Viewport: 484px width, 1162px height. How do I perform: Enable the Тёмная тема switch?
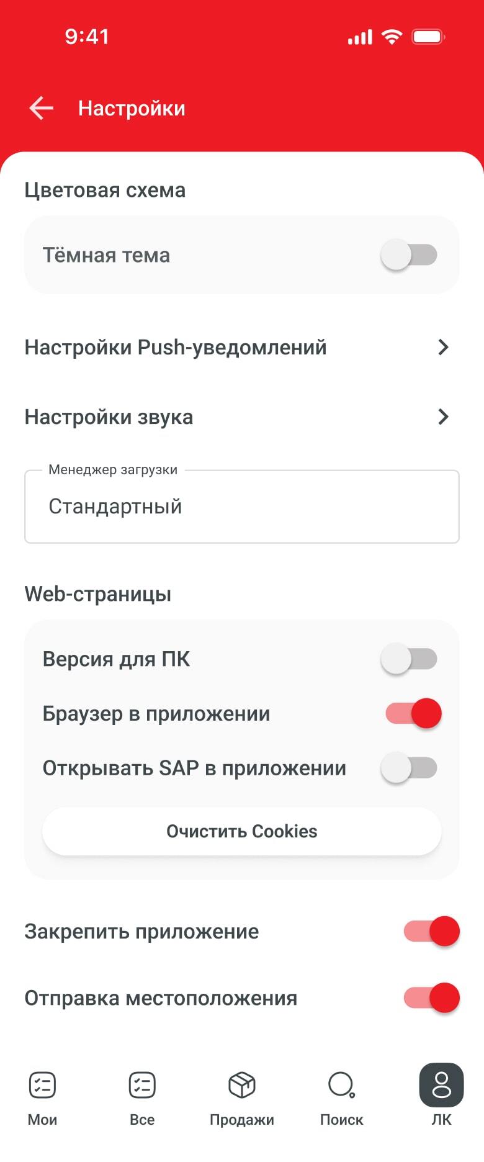[409, 255]
